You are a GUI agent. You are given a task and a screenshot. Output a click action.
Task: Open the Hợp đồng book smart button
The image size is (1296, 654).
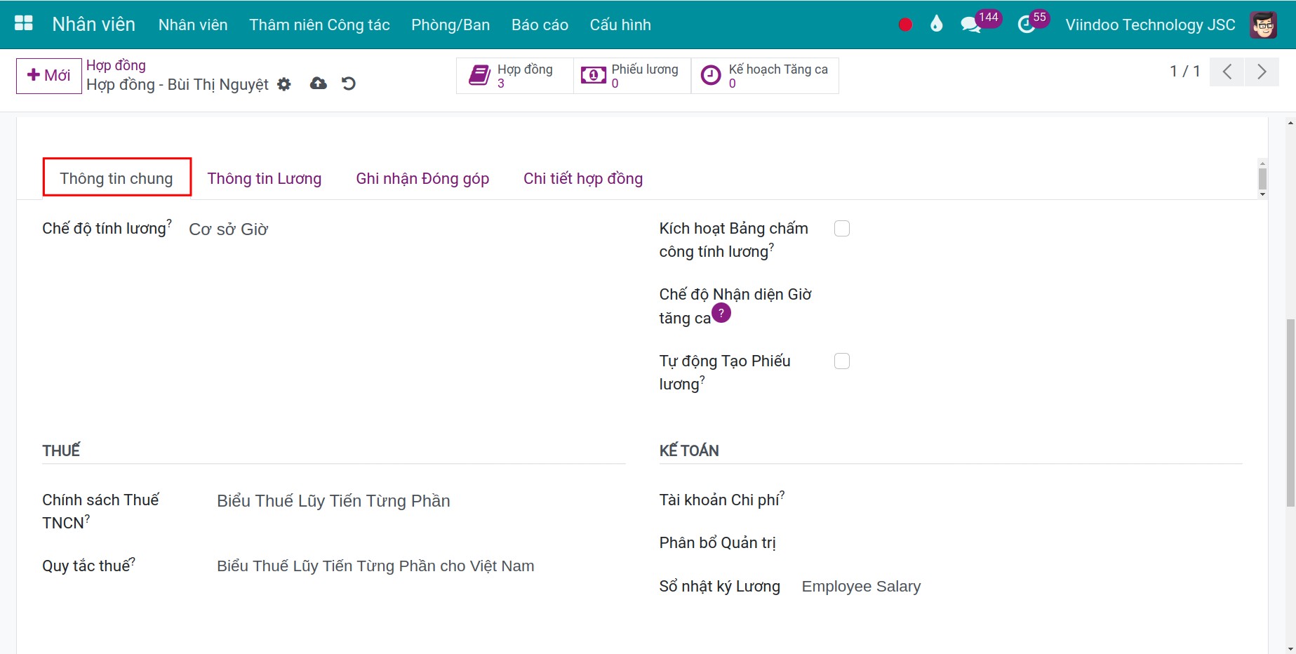click(x=515, y=76)
